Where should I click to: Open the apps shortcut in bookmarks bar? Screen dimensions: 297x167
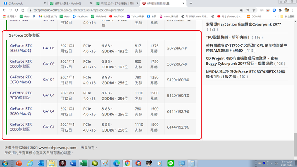tap(9, 16)
